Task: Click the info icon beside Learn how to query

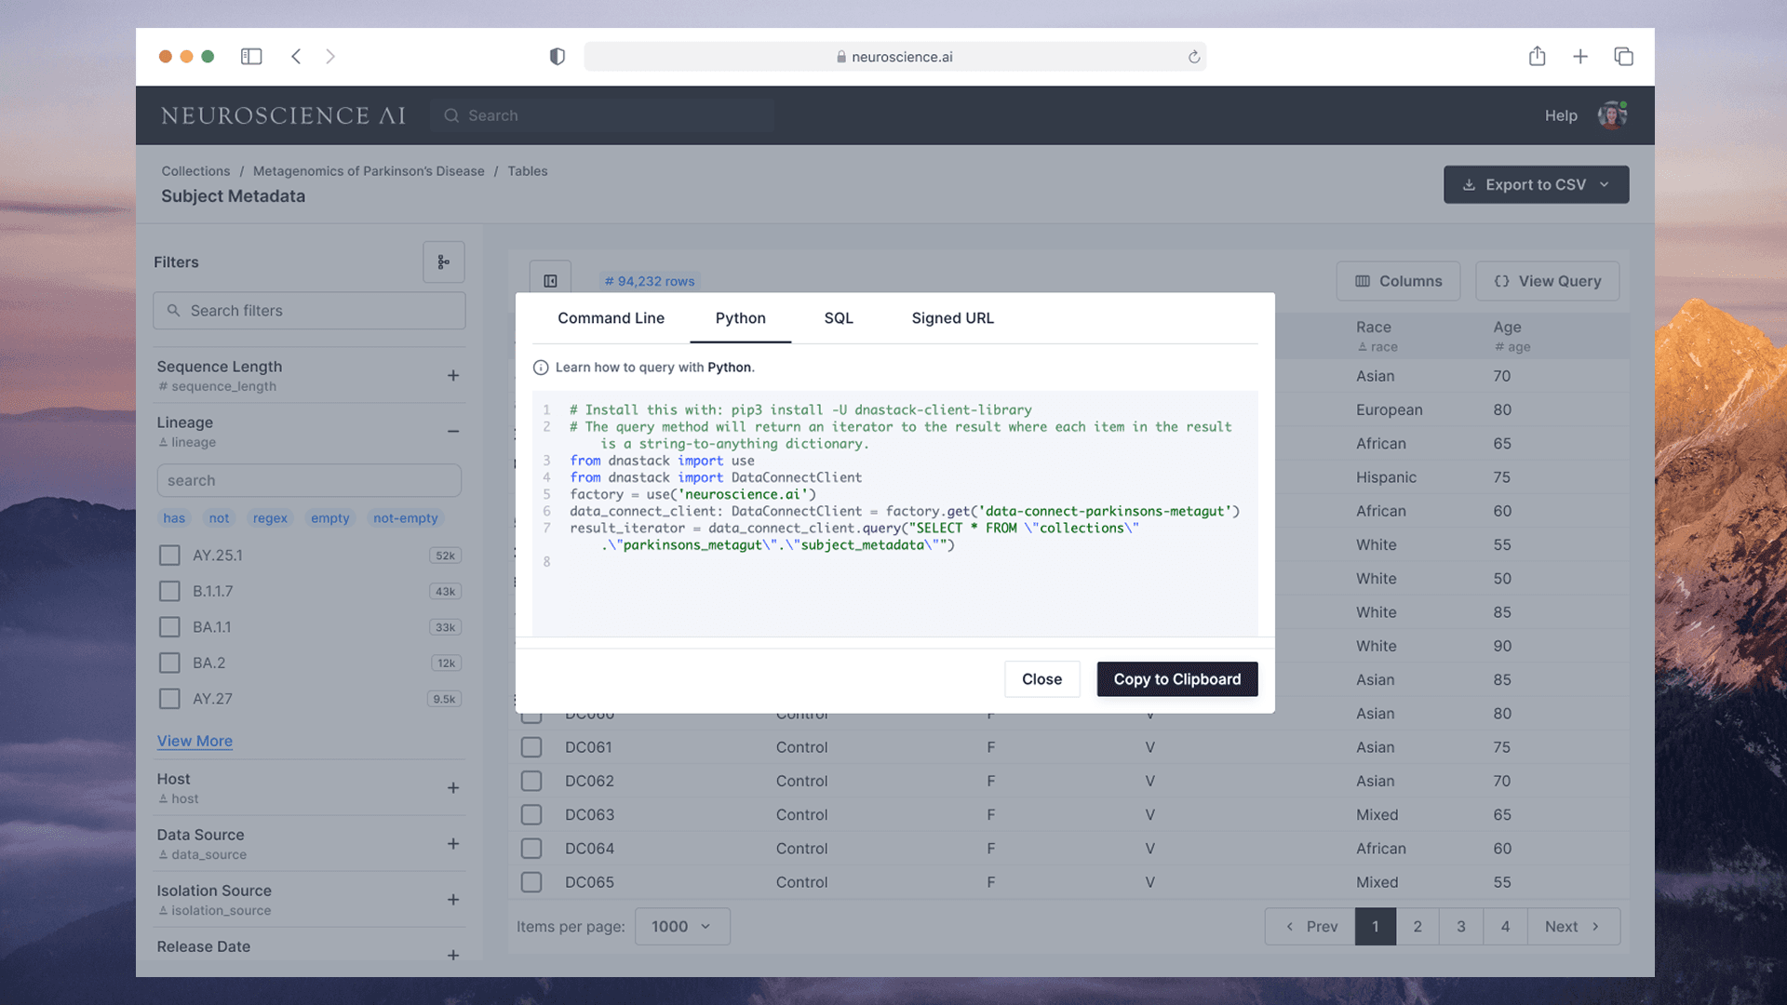Action: (x=541, y=368)
